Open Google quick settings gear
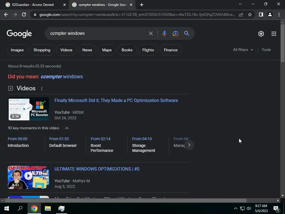Image resolution: width=285 pixels, height=214 pixels. point(261,34)
